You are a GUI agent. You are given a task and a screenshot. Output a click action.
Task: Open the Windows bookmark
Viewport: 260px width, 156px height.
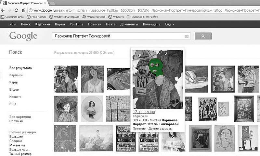tap(116, 17)
